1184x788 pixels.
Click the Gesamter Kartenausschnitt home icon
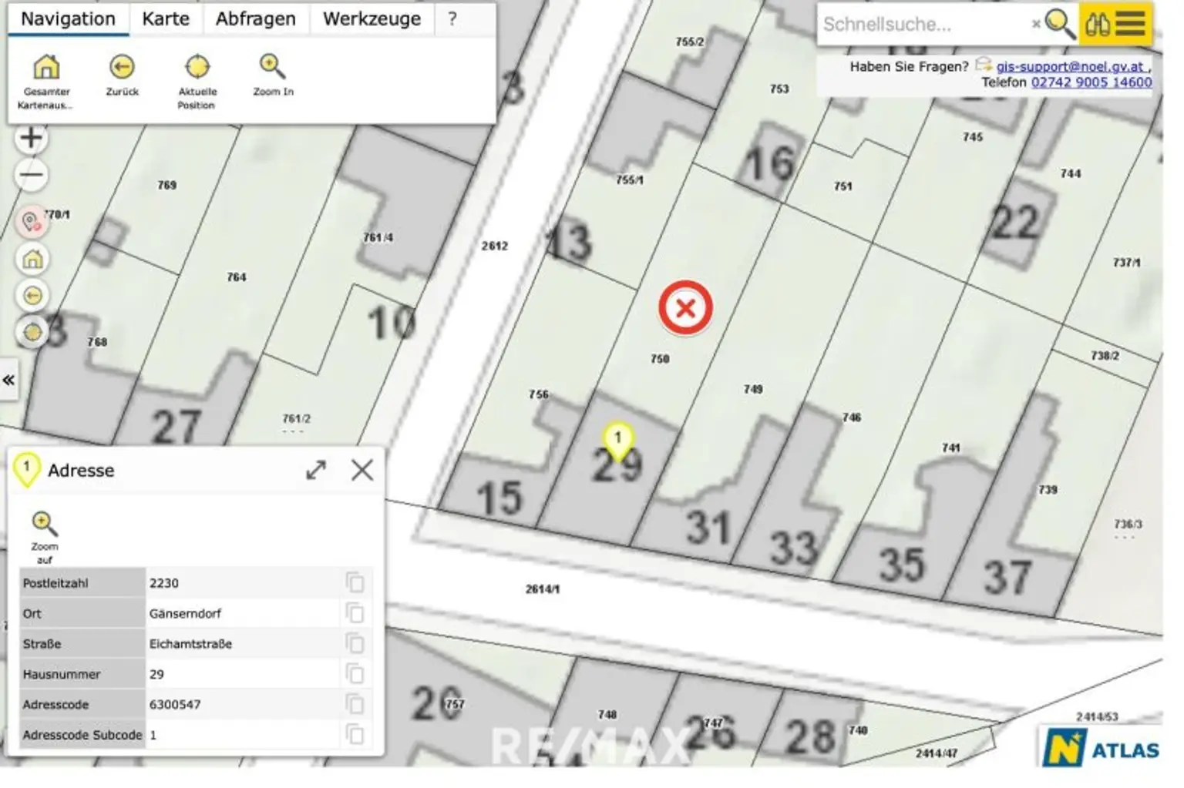coord(46,68)
